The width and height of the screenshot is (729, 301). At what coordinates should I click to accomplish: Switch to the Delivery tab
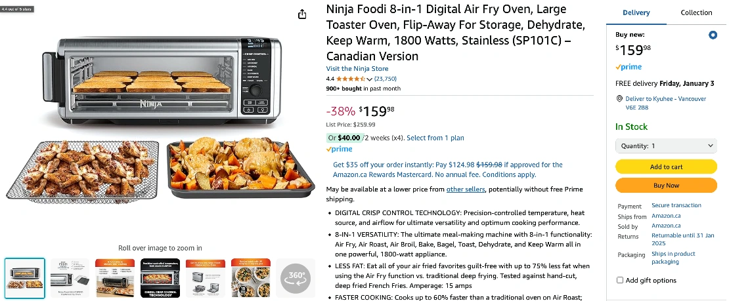636,12
